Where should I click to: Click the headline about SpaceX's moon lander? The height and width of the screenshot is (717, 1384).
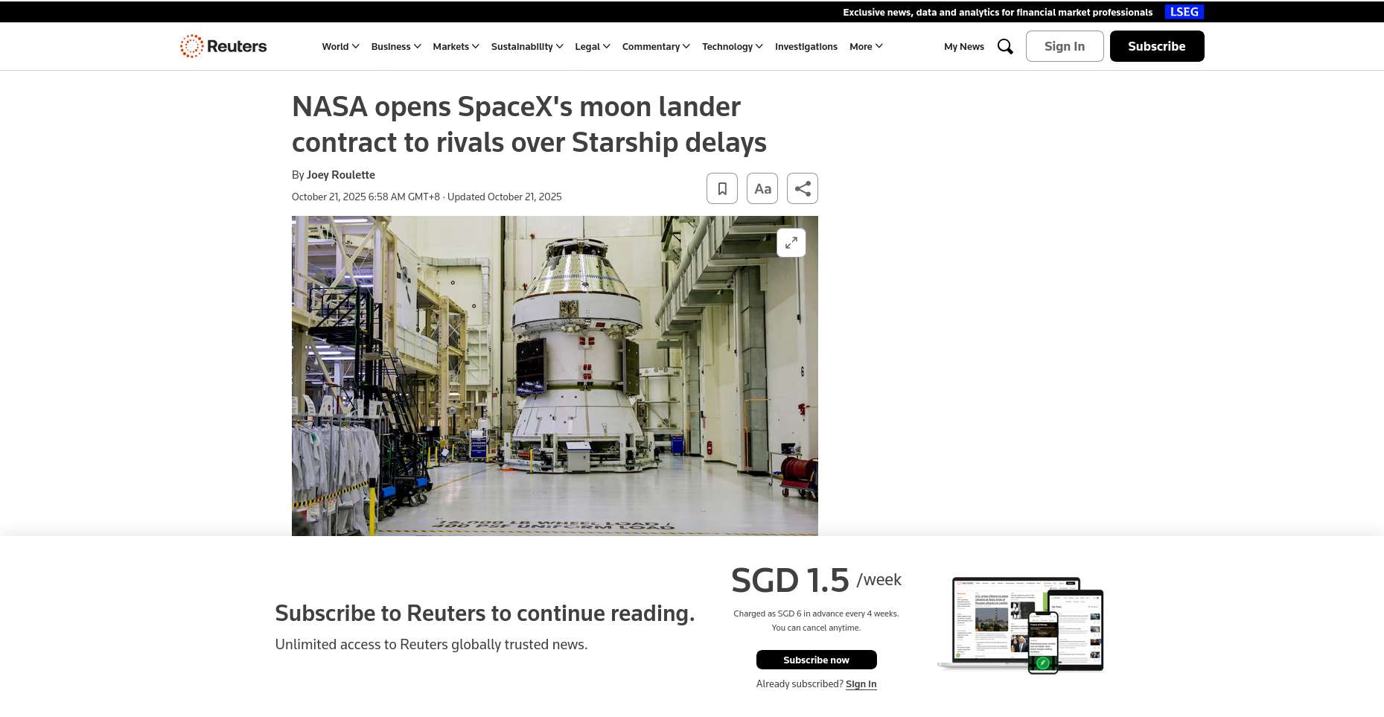pyautogui.click(x=529, y=124)
